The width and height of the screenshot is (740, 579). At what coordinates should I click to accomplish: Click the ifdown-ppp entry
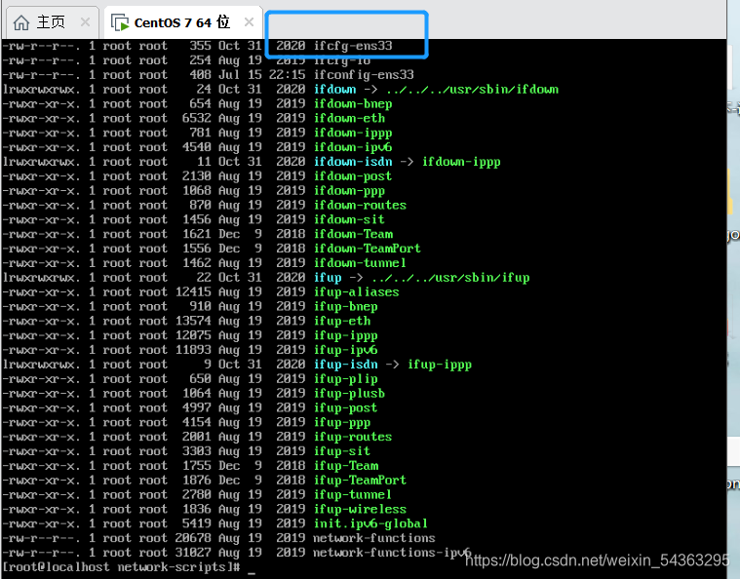click(349, 191)
